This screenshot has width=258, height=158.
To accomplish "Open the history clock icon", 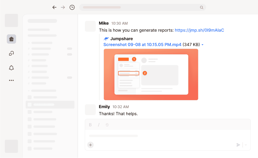I will tap(72, 7).
